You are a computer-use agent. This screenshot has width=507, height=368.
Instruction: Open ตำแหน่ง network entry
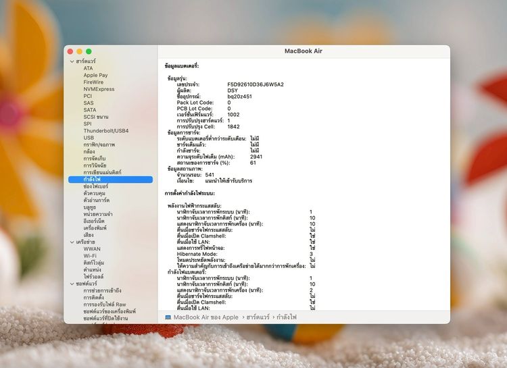tap(92, 270)
